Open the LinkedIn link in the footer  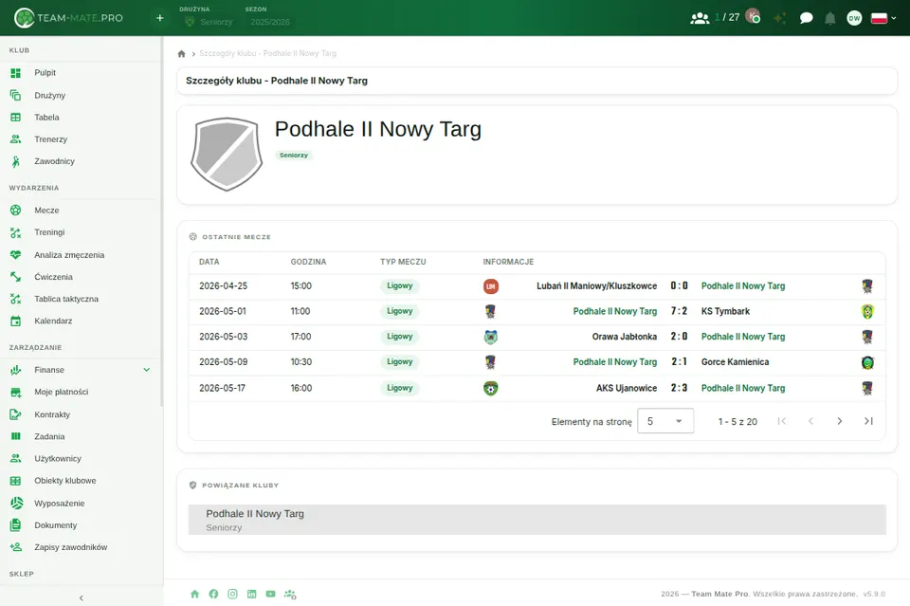(x=251, y=594)
